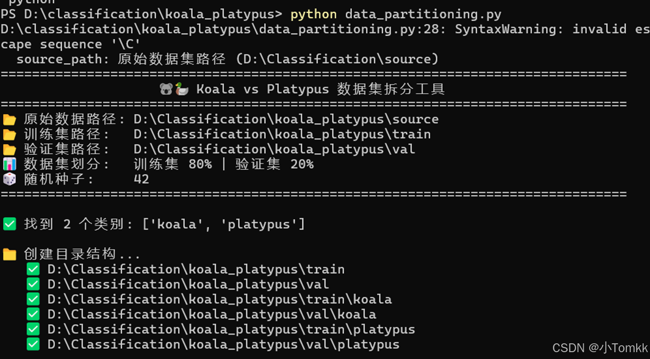Click the label '随机种子:'
Screen dimensions: 650x359
[59, 179]
